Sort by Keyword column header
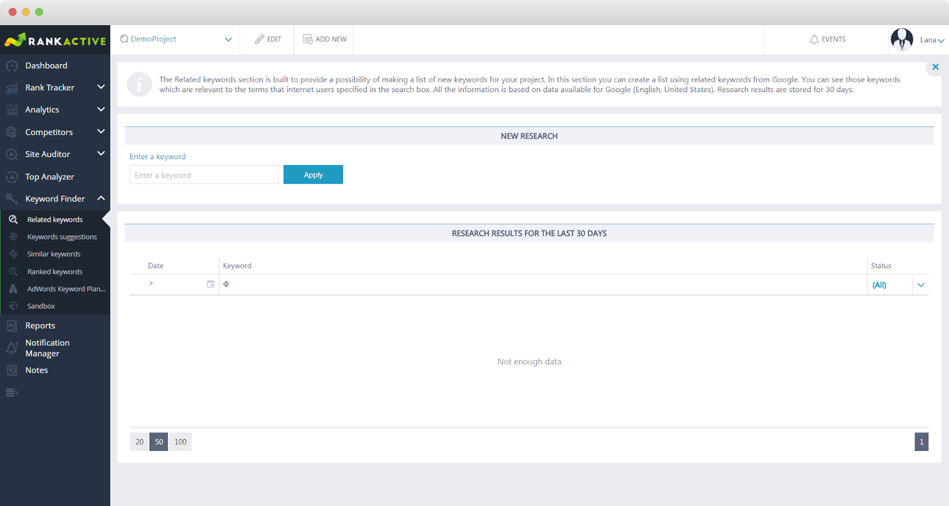The image size is (949, 506). pos(237,266)
